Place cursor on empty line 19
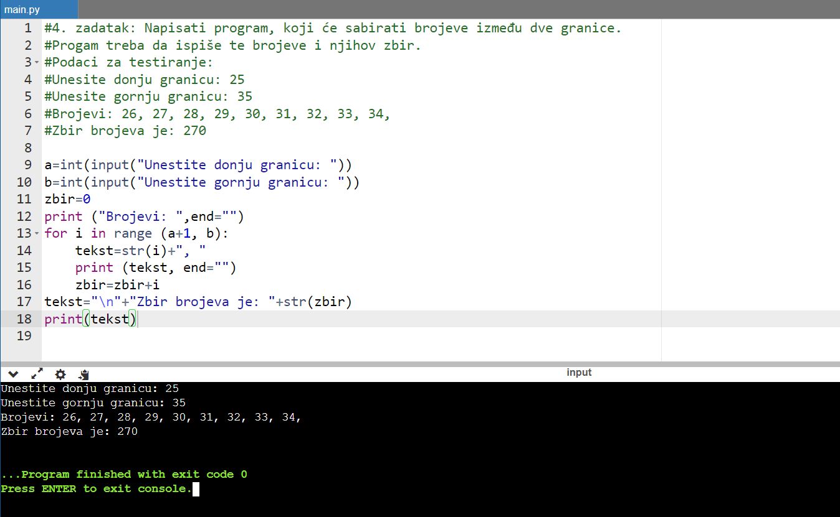The image size is (840, 517). coord(249,336)
